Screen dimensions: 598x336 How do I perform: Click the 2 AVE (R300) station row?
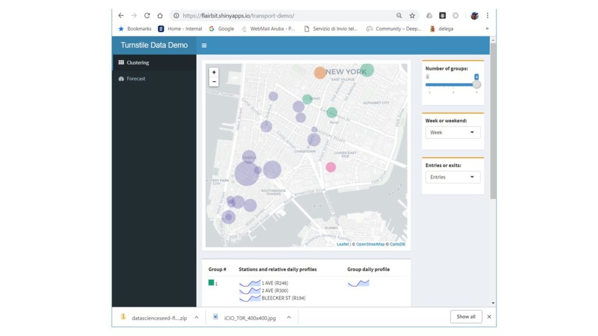pos(263,290)
